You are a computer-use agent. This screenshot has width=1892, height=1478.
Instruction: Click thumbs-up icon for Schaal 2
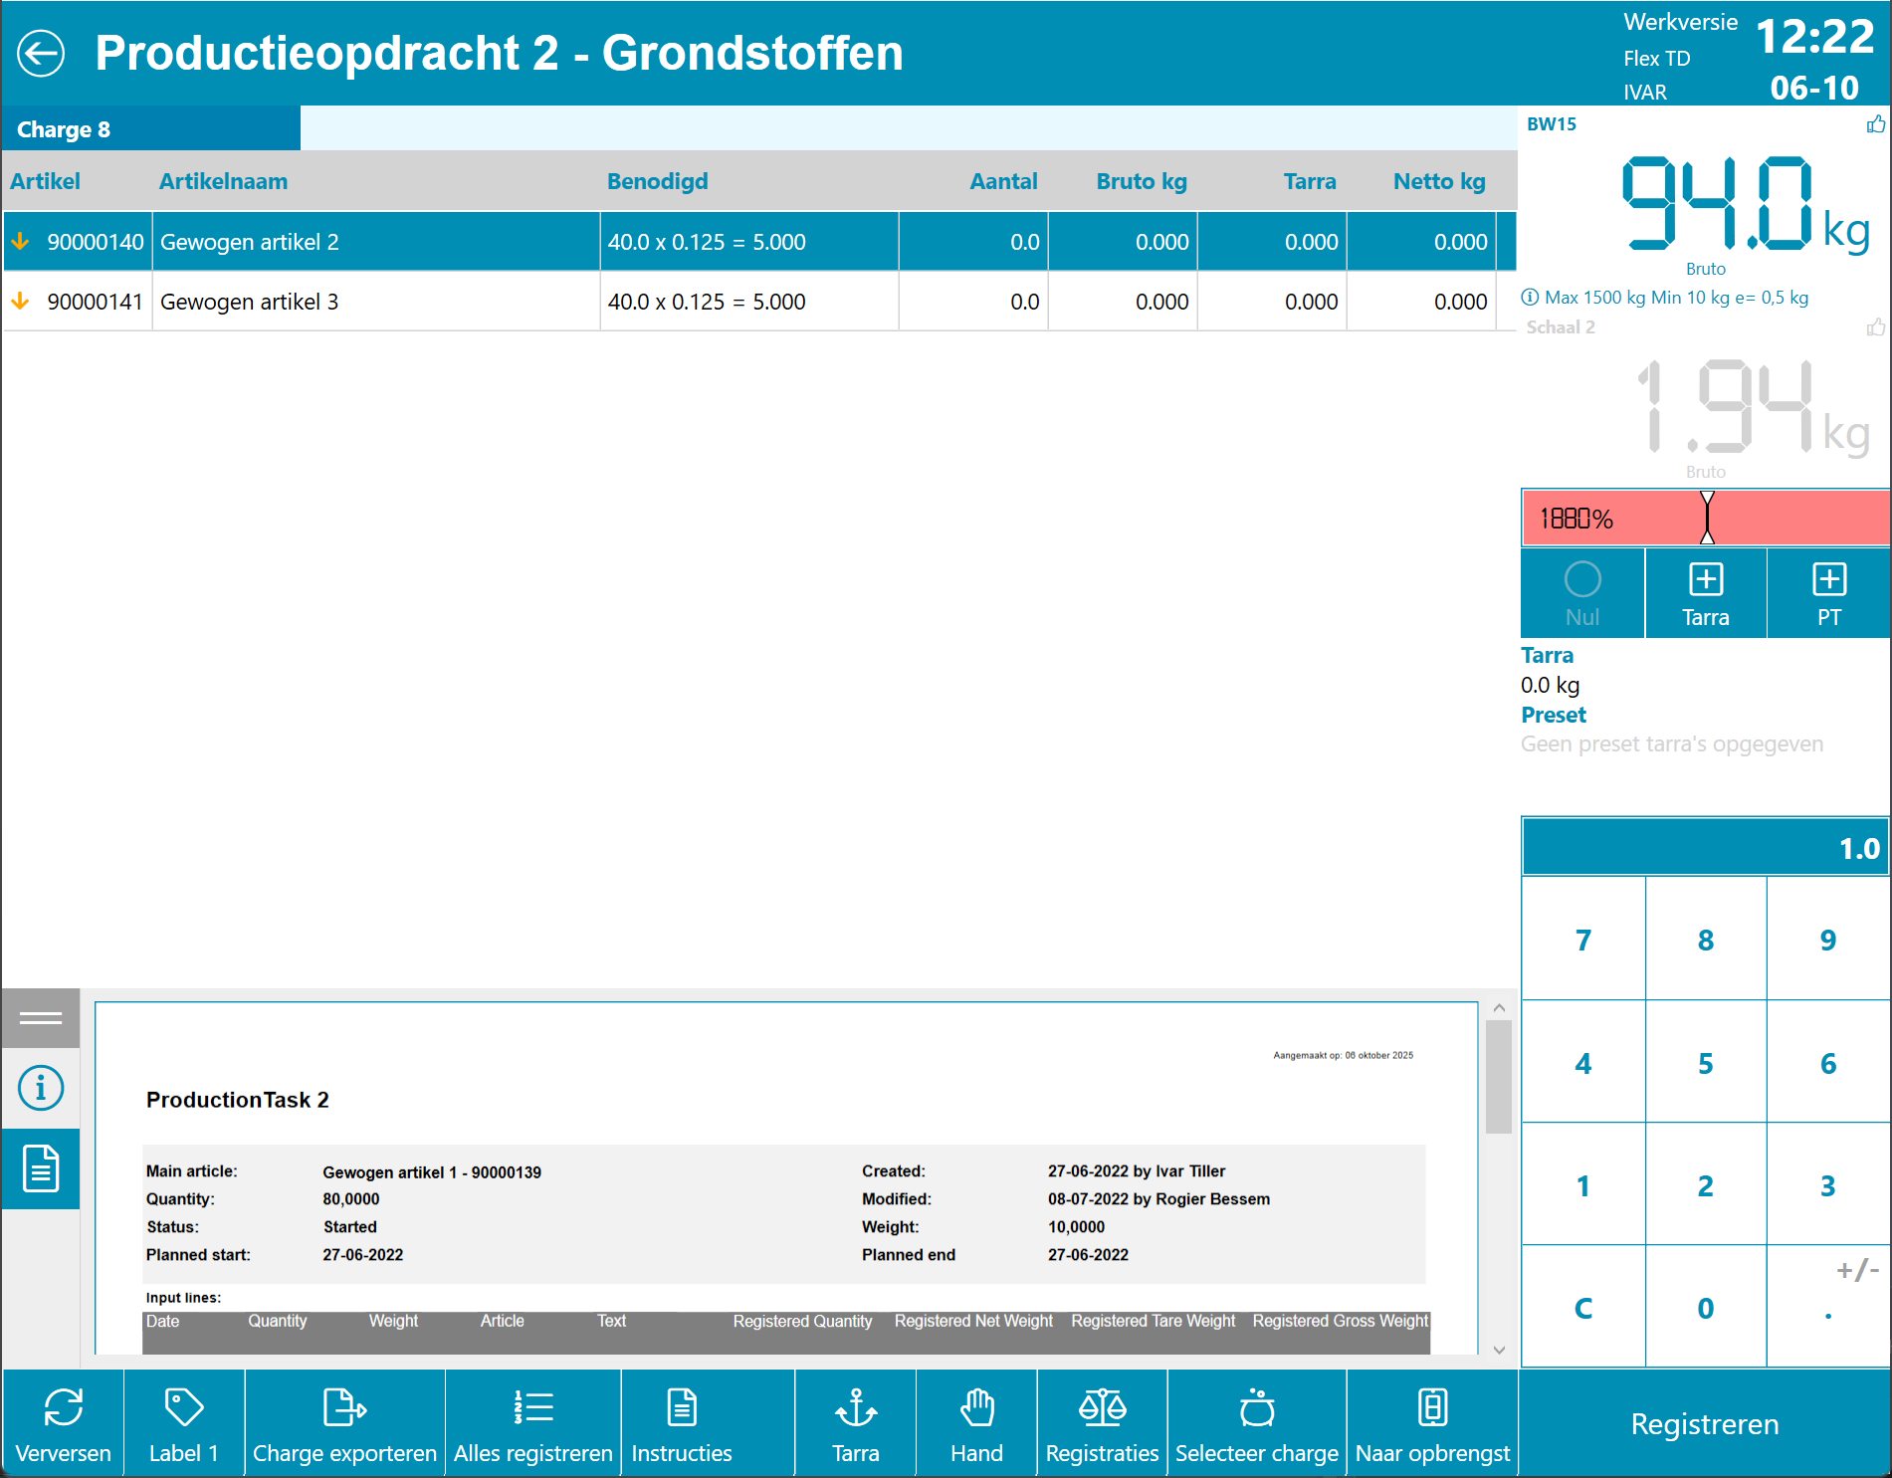pyautogui.click(x=1876, y=326)
